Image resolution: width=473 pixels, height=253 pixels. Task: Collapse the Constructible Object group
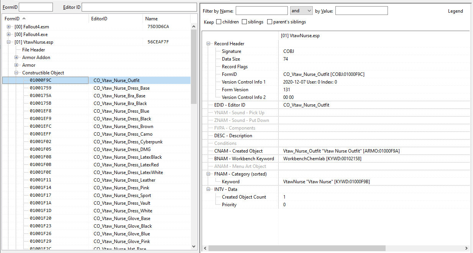click(x=16, y=73)
